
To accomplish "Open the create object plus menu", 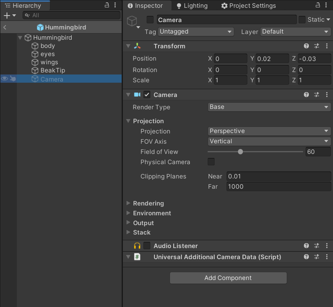I will [x=9, y=15].
